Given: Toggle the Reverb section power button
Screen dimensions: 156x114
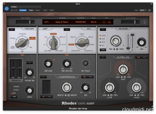Looking at the screenshot, I should tap(103, 30).
